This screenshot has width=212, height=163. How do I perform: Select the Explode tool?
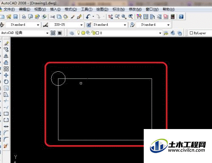pos(6,146)
